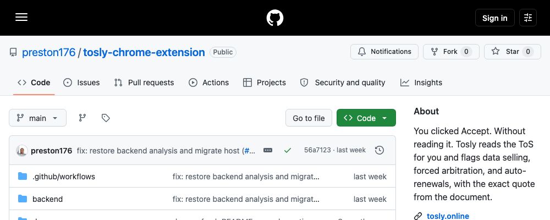Expand commit details ellipsis button
This screenshot has width=550, height=220.
[x=268, y=150]
